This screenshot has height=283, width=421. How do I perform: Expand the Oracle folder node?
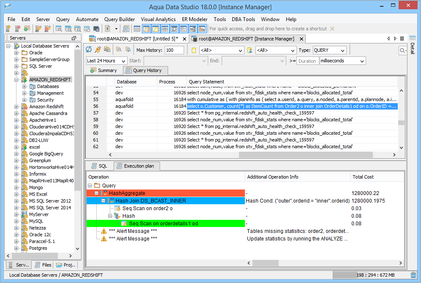coord(16,53)
